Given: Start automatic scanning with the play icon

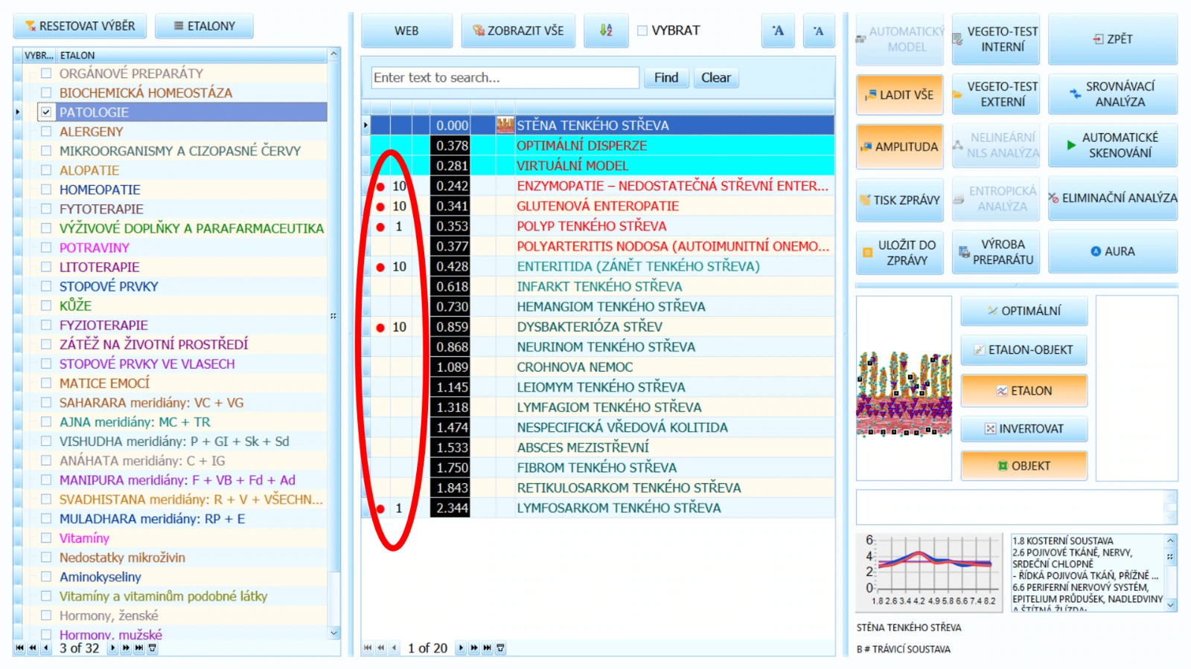Looking at the screenshot, I should click(1070, 145).
